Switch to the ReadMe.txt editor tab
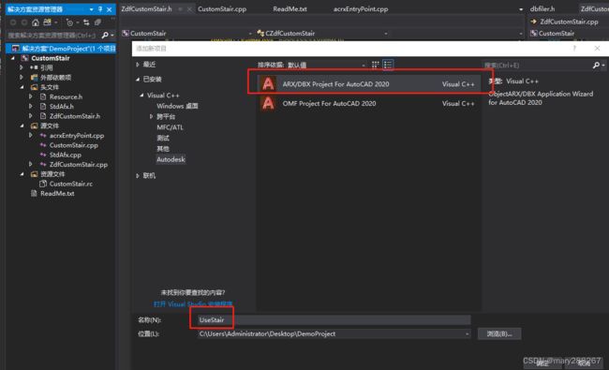 point(290,9)
